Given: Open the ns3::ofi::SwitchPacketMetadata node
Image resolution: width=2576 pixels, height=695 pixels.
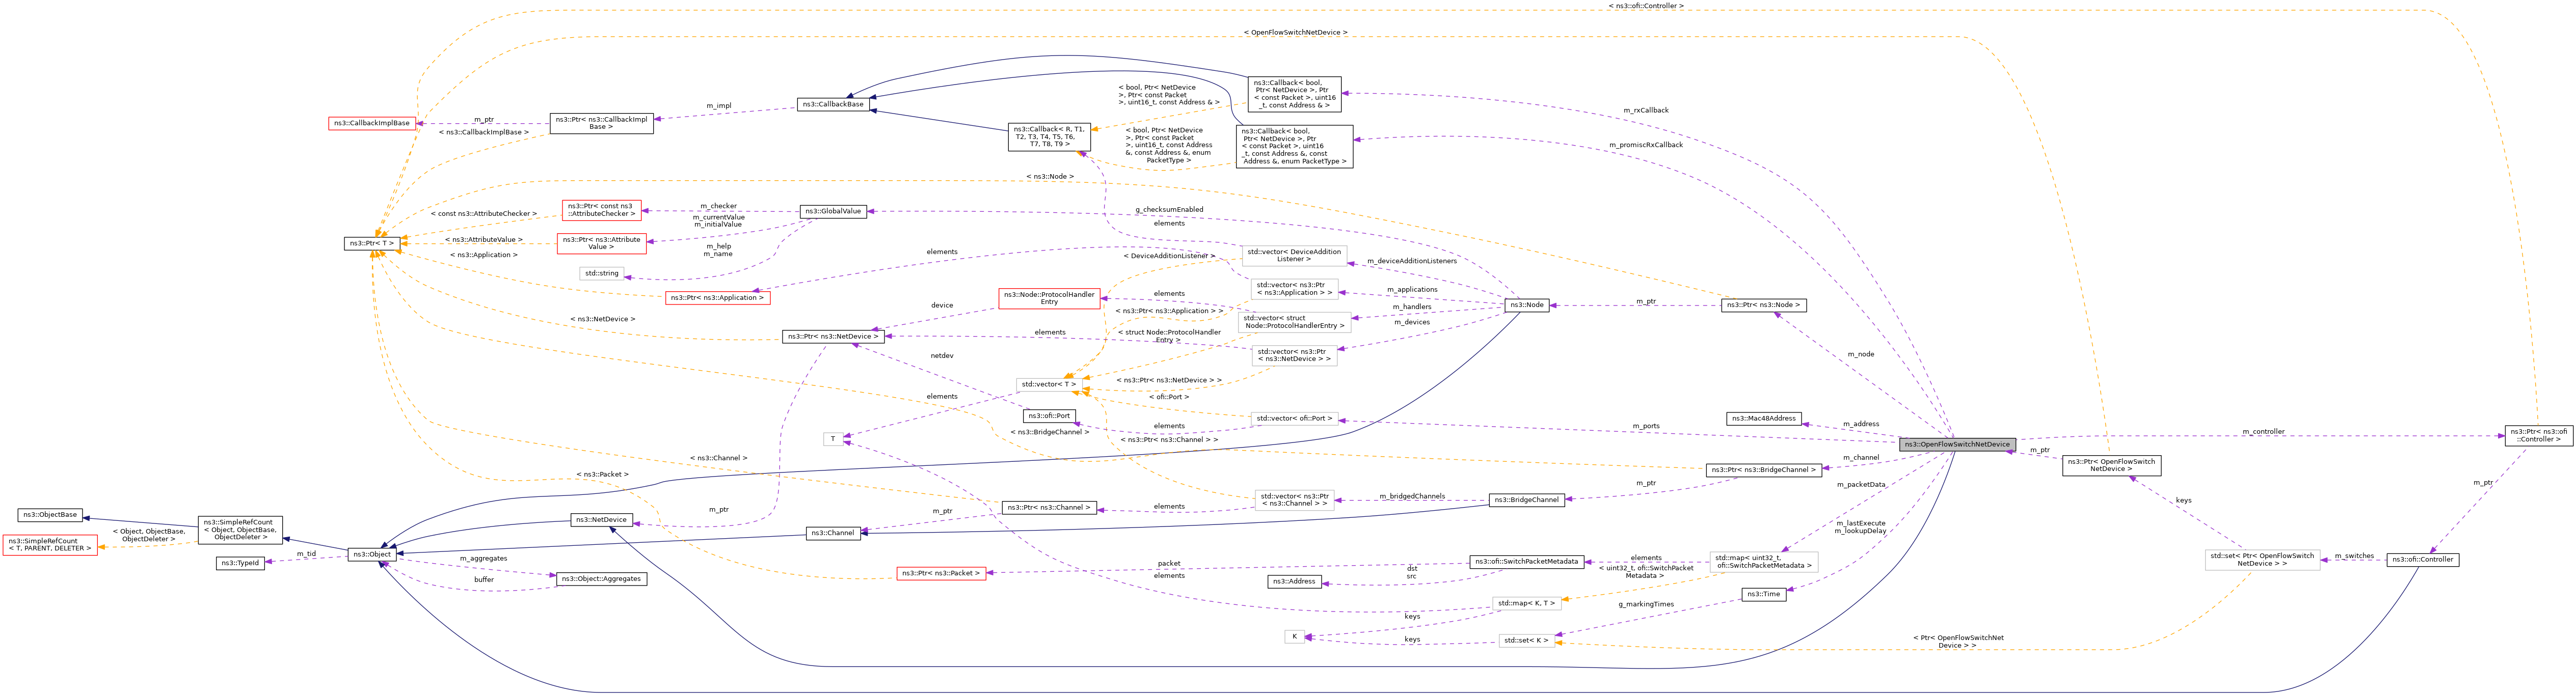Looking at the screenshot, I should (x=1527, y=562).
